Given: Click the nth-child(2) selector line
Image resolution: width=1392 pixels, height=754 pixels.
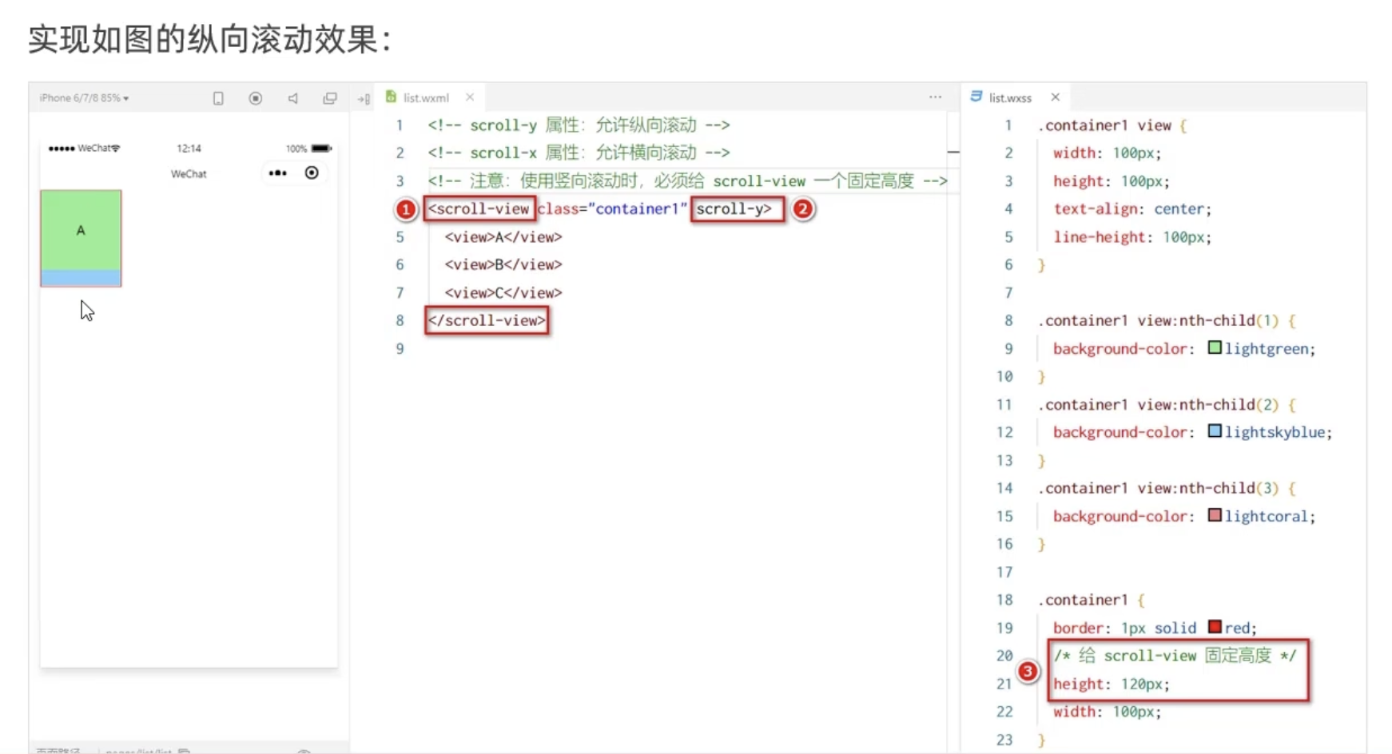Looking at the screenshot, I should 1166,404.
